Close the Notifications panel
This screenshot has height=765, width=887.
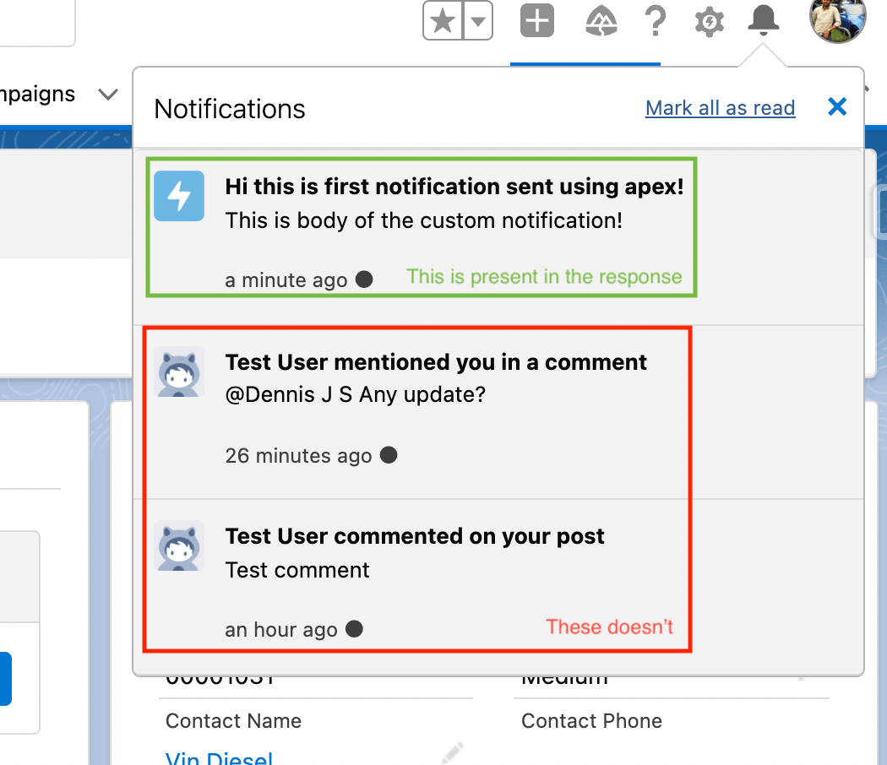[x=836, y=106]
